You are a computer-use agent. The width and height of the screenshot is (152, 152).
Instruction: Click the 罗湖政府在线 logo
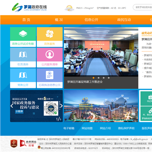(x=29, y=8)
